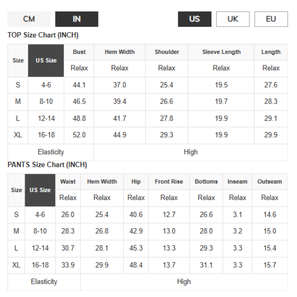
Task: Click the Bust column header
Action: coord(79,52)
